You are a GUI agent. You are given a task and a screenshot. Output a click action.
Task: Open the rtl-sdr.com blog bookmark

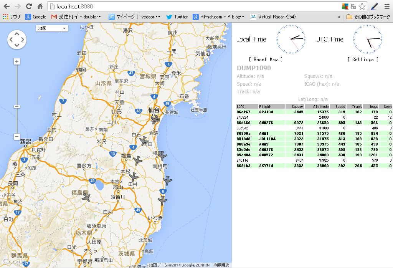(218, 17)
